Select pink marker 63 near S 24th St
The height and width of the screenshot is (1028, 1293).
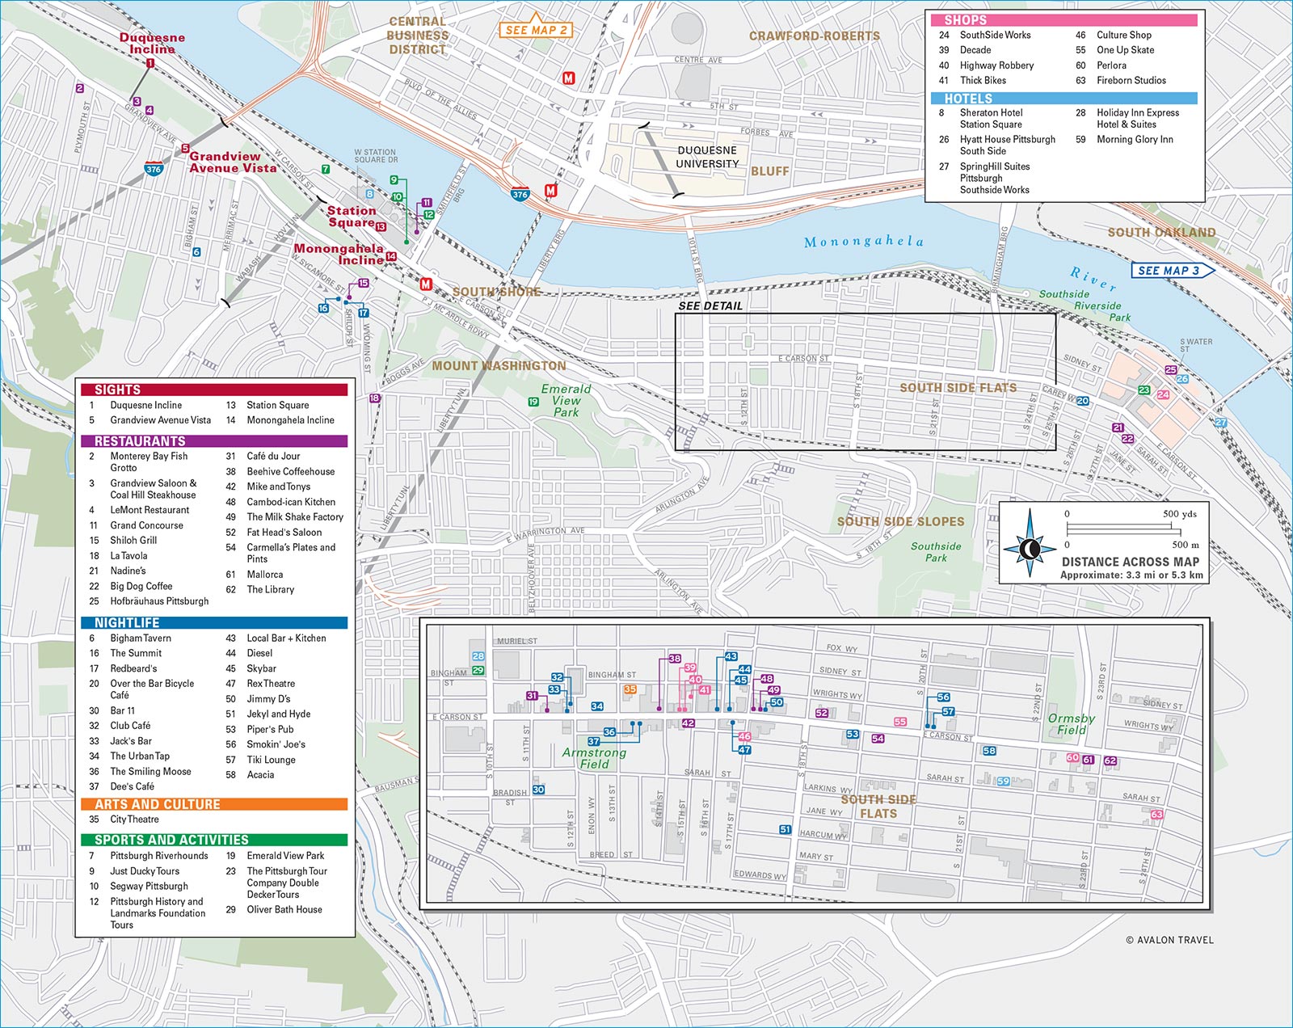1157,815
